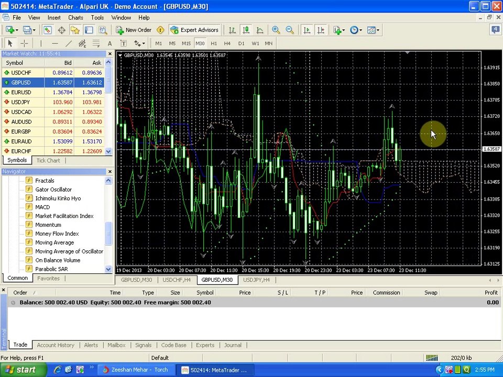Viewport: 503px width, 377px height.
Task: Toggle chart Auto Scroll
Action: pyautogui.click(x=307, y=30)
